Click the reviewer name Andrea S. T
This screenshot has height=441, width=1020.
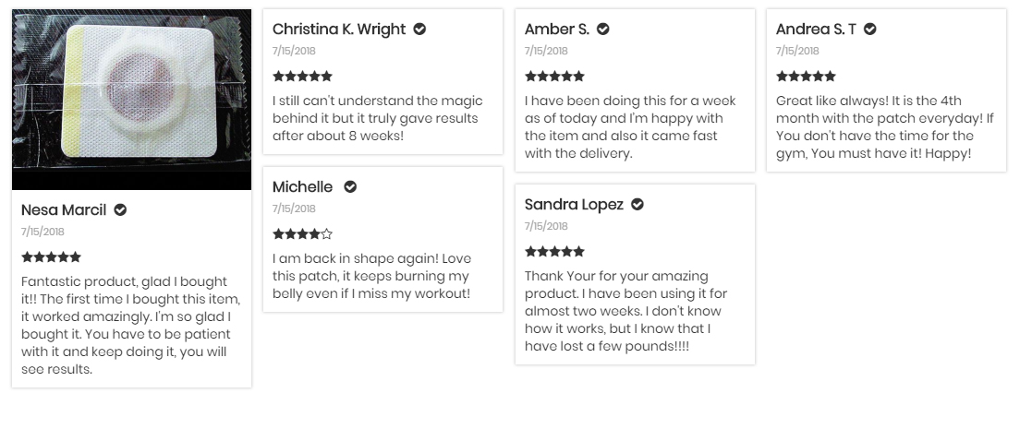(x=816, y=29)
